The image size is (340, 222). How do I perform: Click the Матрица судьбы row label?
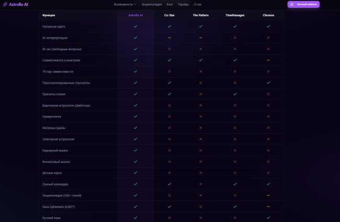[x=54, y=128]
